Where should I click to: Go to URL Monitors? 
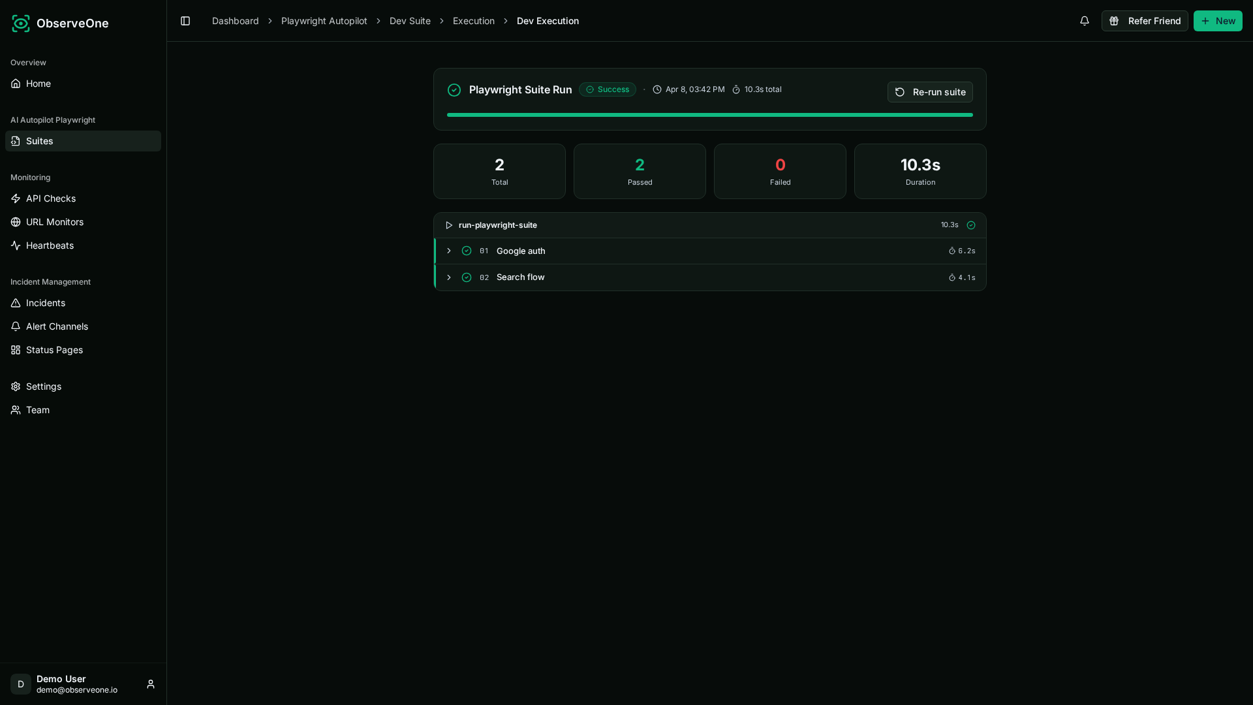pos(83,222)
